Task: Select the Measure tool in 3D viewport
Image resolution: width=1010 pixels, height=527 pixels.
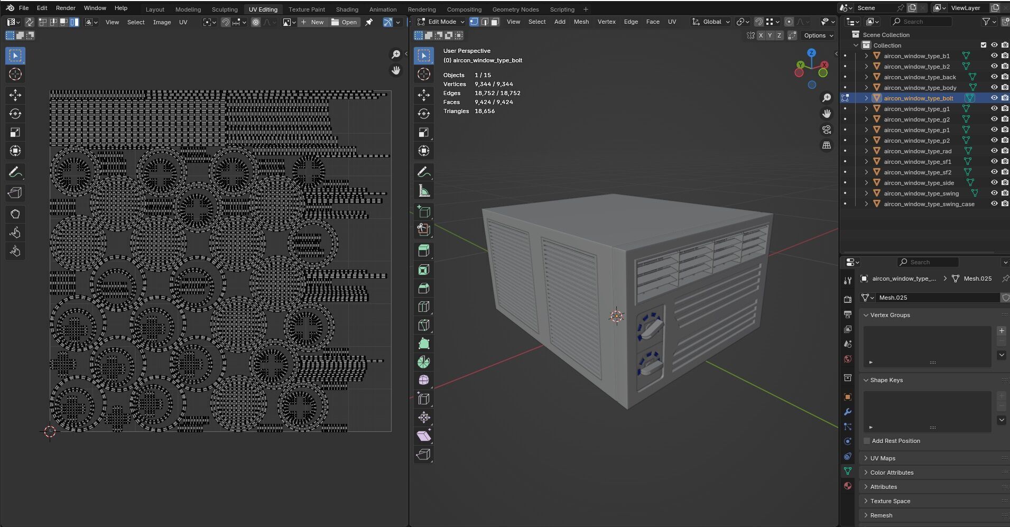Action: (x=424, y=191)
